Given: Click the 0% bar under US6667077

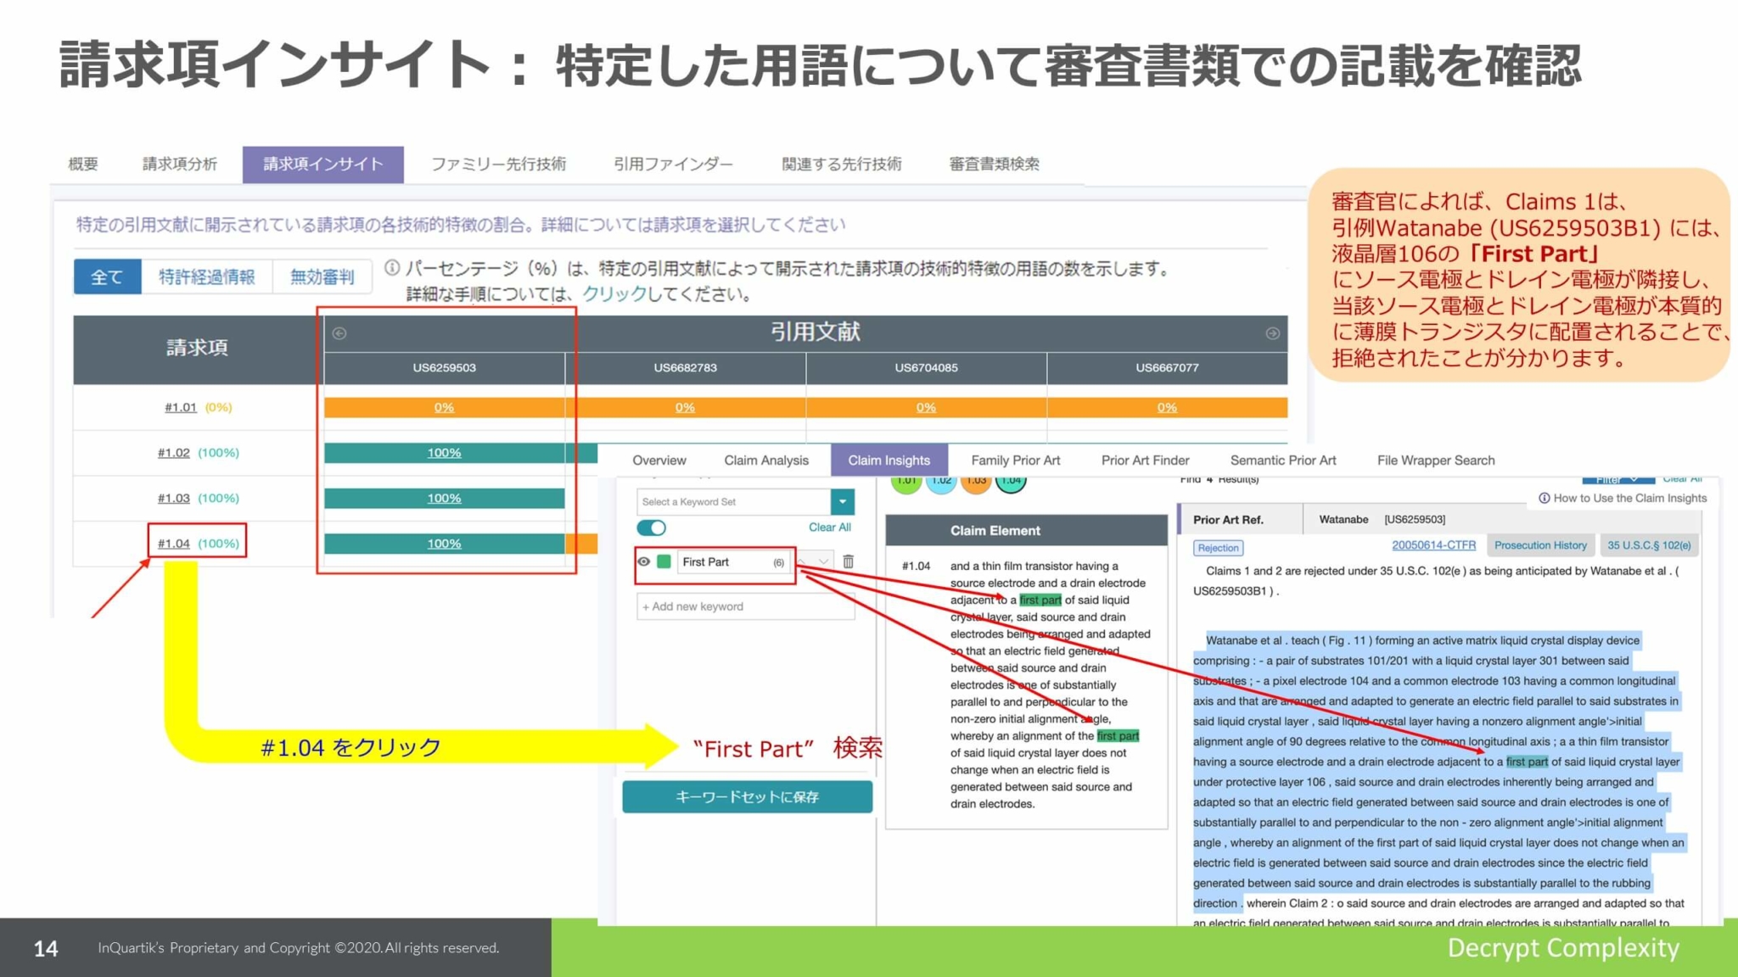Looking at the screenshot, I should click(x=1167, y=408).
